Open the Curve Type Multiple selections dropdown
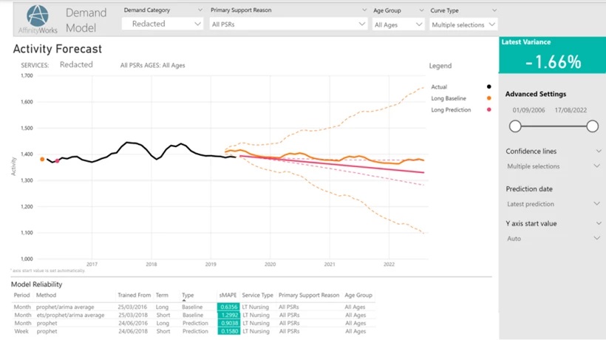The image size is (606, 340). point(463,24)
